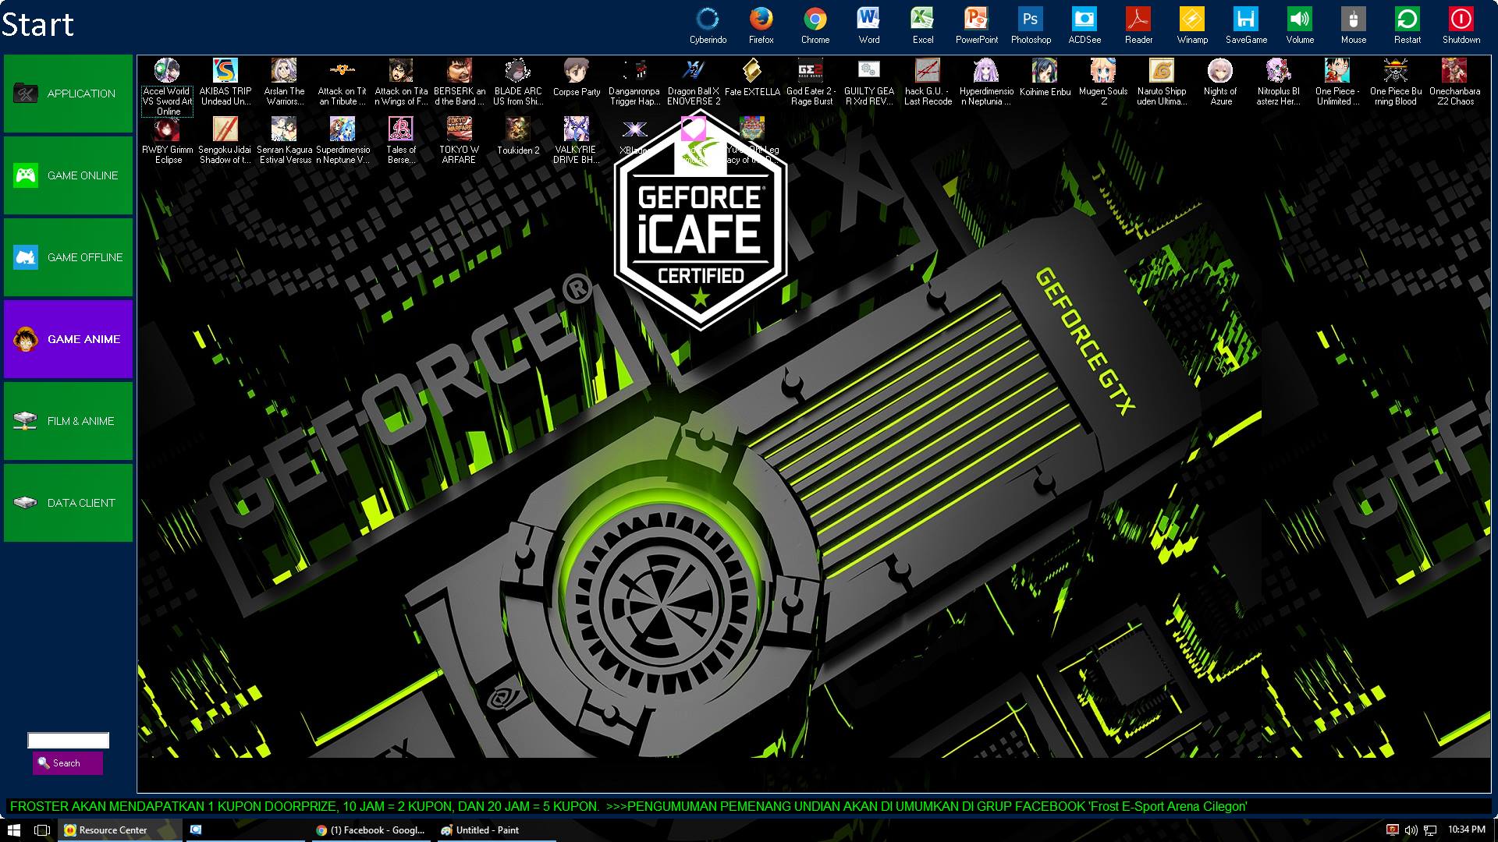Select the GUILTY GEAR Xrd game icon

(x=869, y=83)
